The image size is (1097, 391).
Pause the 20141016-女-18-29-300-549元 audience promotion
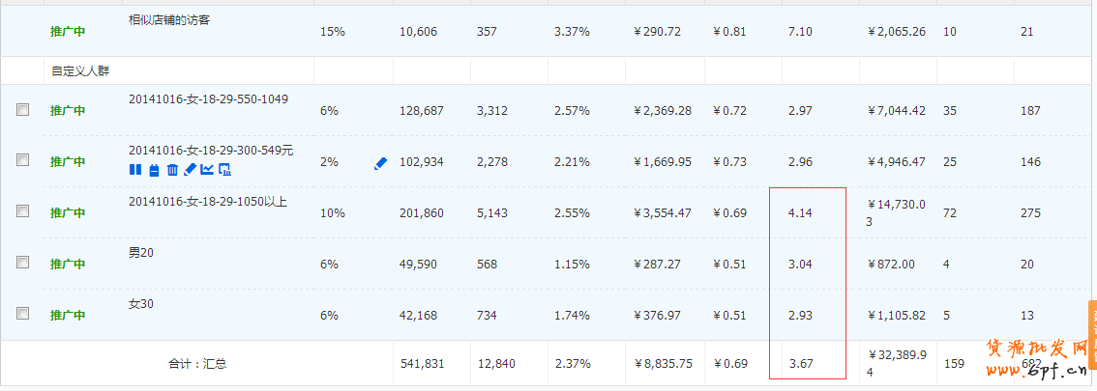tap(134, 170)
